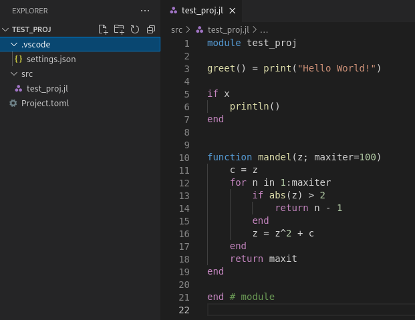Click "mandel" function name

coord(275,157)
